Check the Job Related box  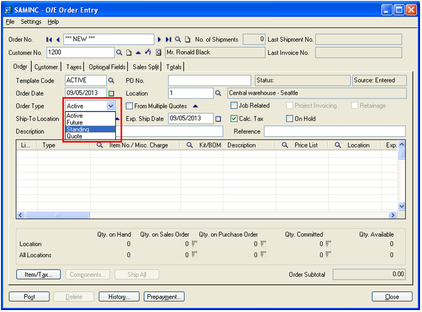(234, 106)
